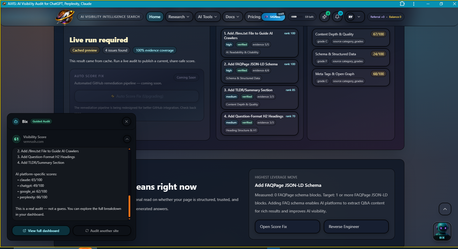Click the Live run required heading
Image resolution: width=458 pixels, height=249 pixels.
click(x=99, y=40)
